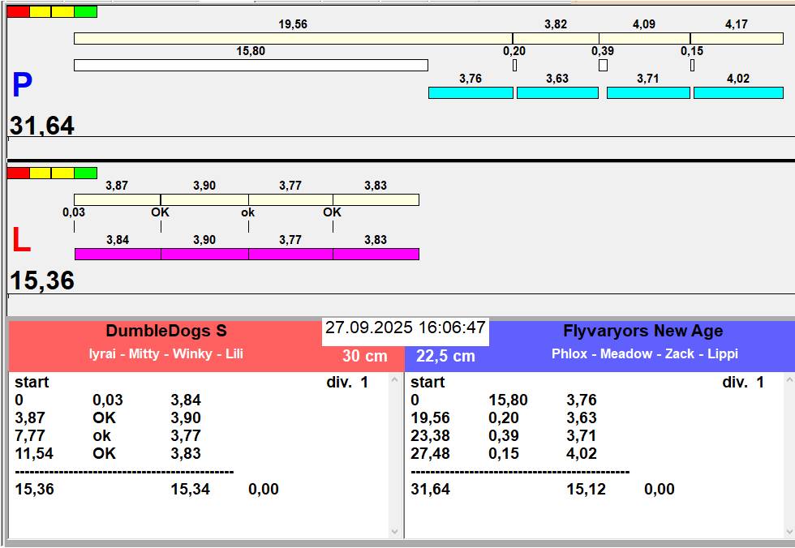Select the cream bar labeled 3,82

(x=556, y=38)
